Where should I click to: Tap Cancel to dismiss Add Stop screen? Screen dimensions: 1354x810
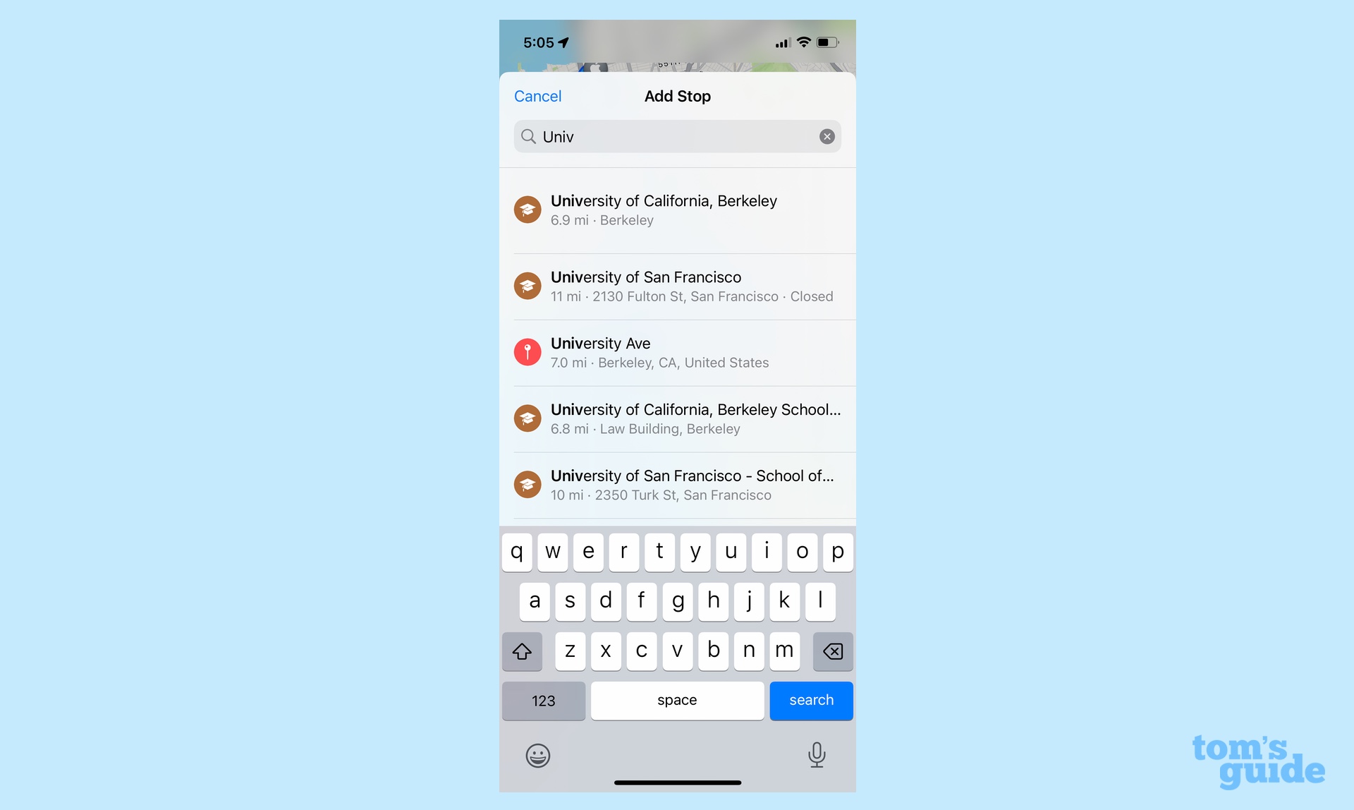(x=538, y=95)
